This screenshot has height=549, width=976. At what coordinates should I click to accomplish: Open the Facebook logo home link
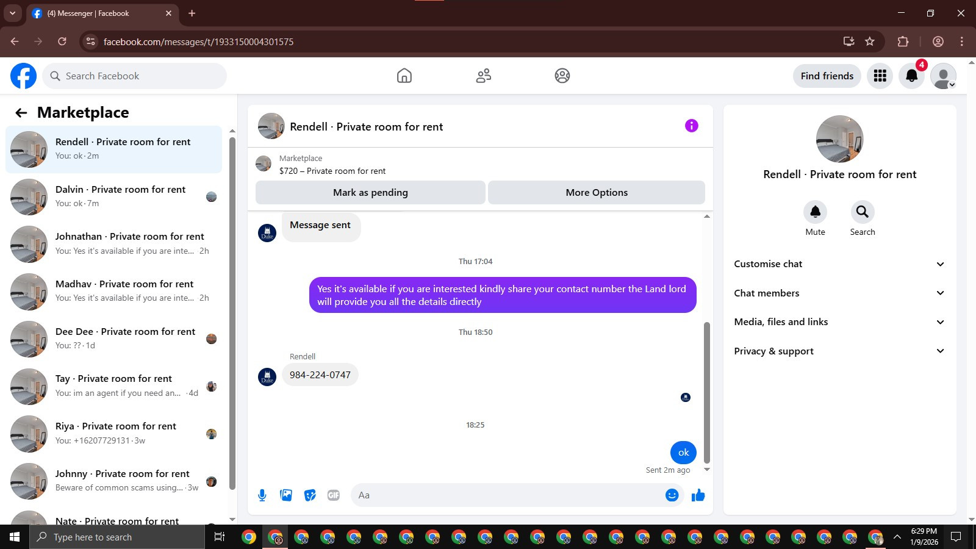(23, 76)
